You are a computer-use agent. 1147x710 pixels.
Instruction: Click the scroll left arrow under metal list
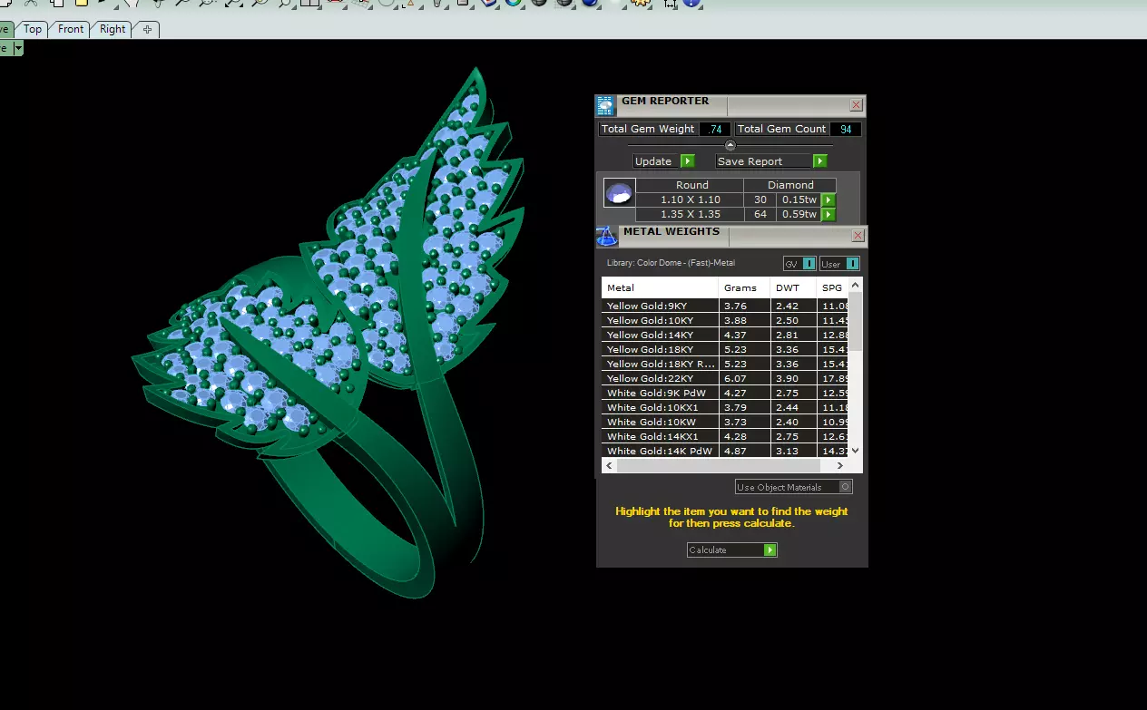click(x=609, y=465)
